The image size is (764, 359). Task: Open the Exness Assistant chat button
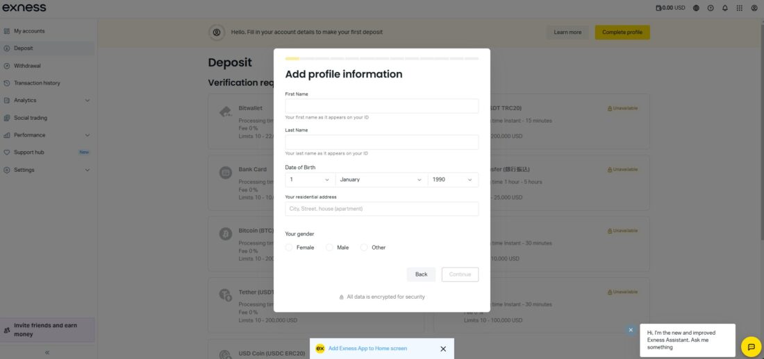click(751, 347)
